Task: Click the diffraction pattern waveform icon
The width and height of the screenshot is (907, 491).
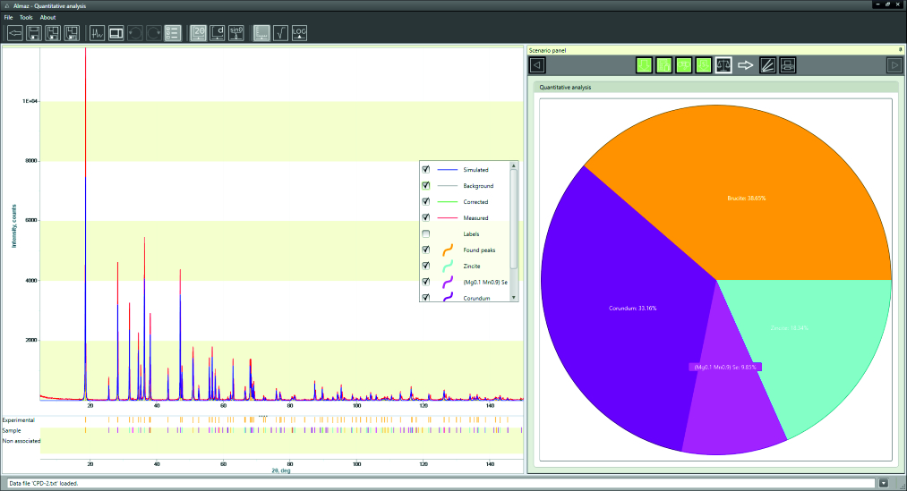Action: pos(97,33)
